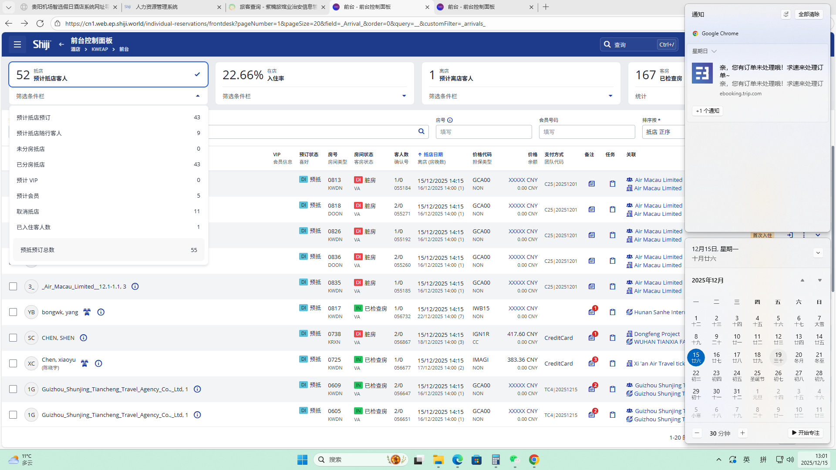Check the box for Chen, xiaoyu row

click(13, 363)
